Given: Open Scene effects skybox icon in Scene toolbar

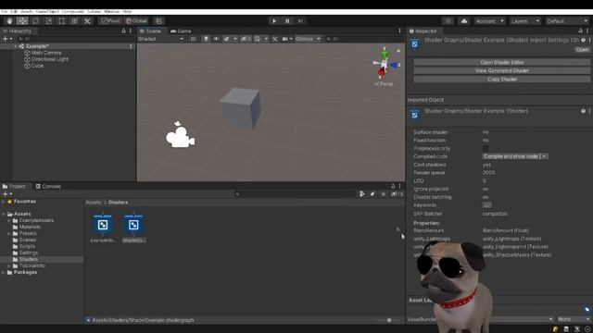Looking at the screenshot, I should (x=226, y=39).
